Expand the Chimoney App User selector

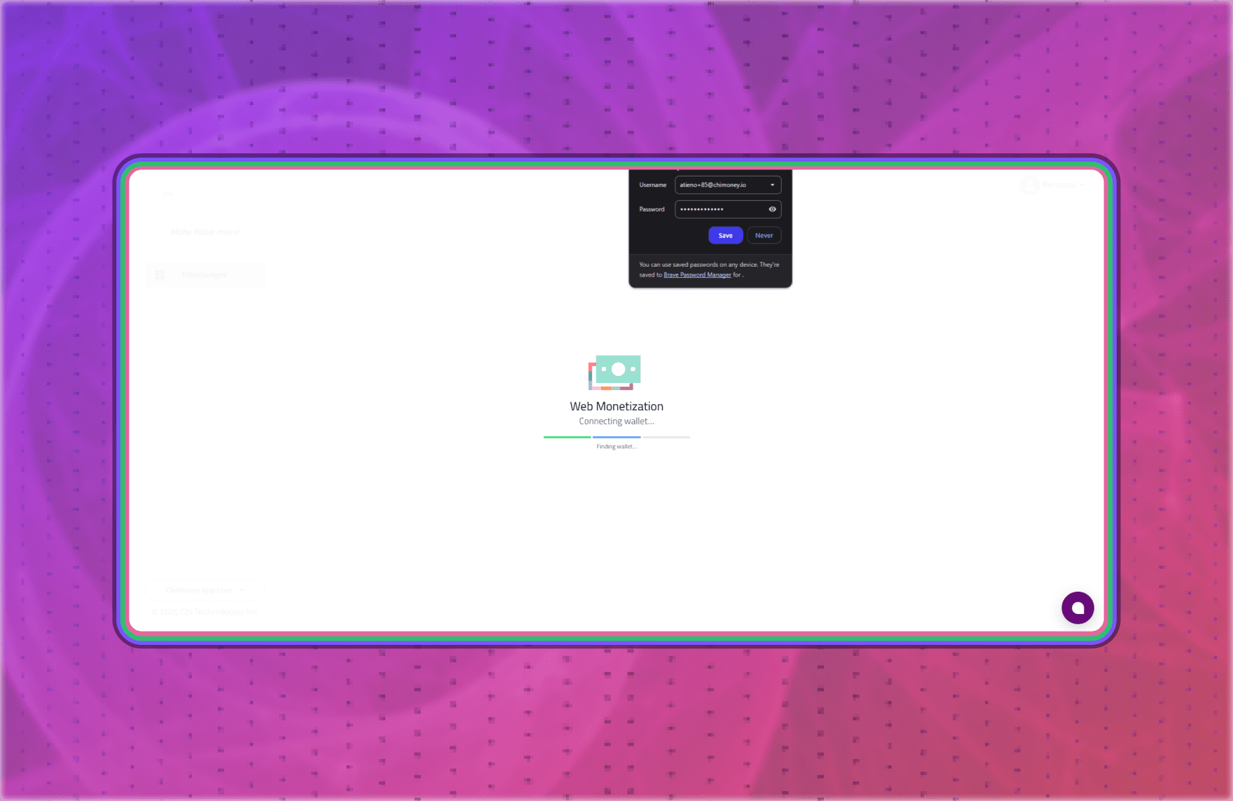[205, 590]
